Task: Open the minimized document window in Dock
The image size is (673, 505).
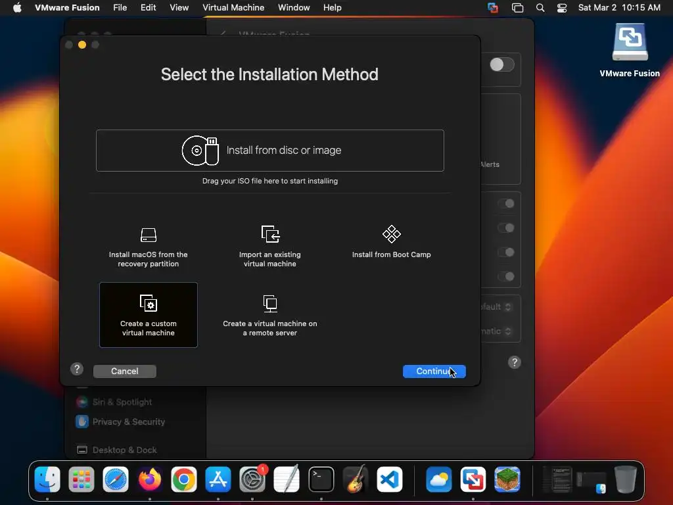Action: pyautogui.click(x=557, y=479)
